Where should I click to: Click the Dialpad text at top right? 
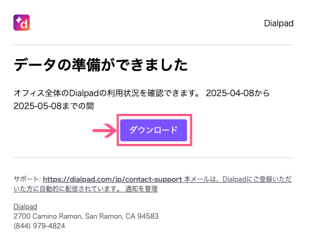(x=279, y=24)
